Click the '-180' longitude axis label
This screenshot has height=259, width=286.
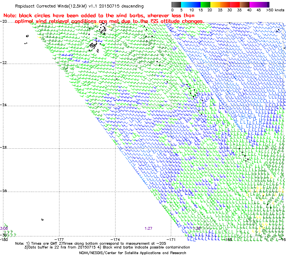click(4, 239)
